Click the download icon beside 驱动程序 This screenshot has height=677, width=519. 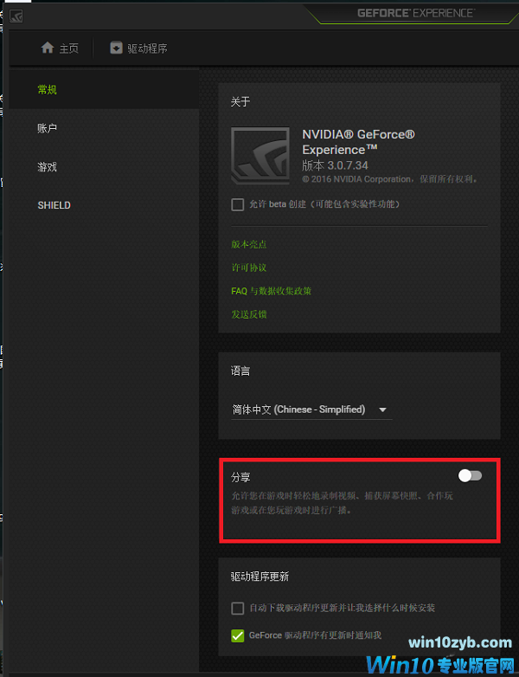coord(116,48)
